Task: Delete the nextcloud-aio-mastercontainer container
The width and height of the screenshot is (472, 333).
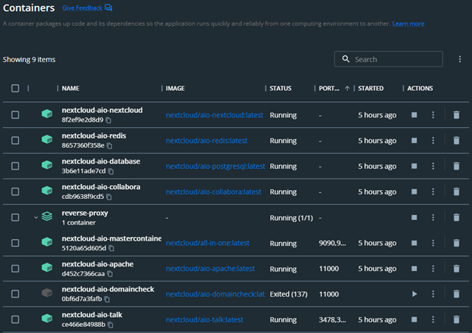Action: (456, 243)
